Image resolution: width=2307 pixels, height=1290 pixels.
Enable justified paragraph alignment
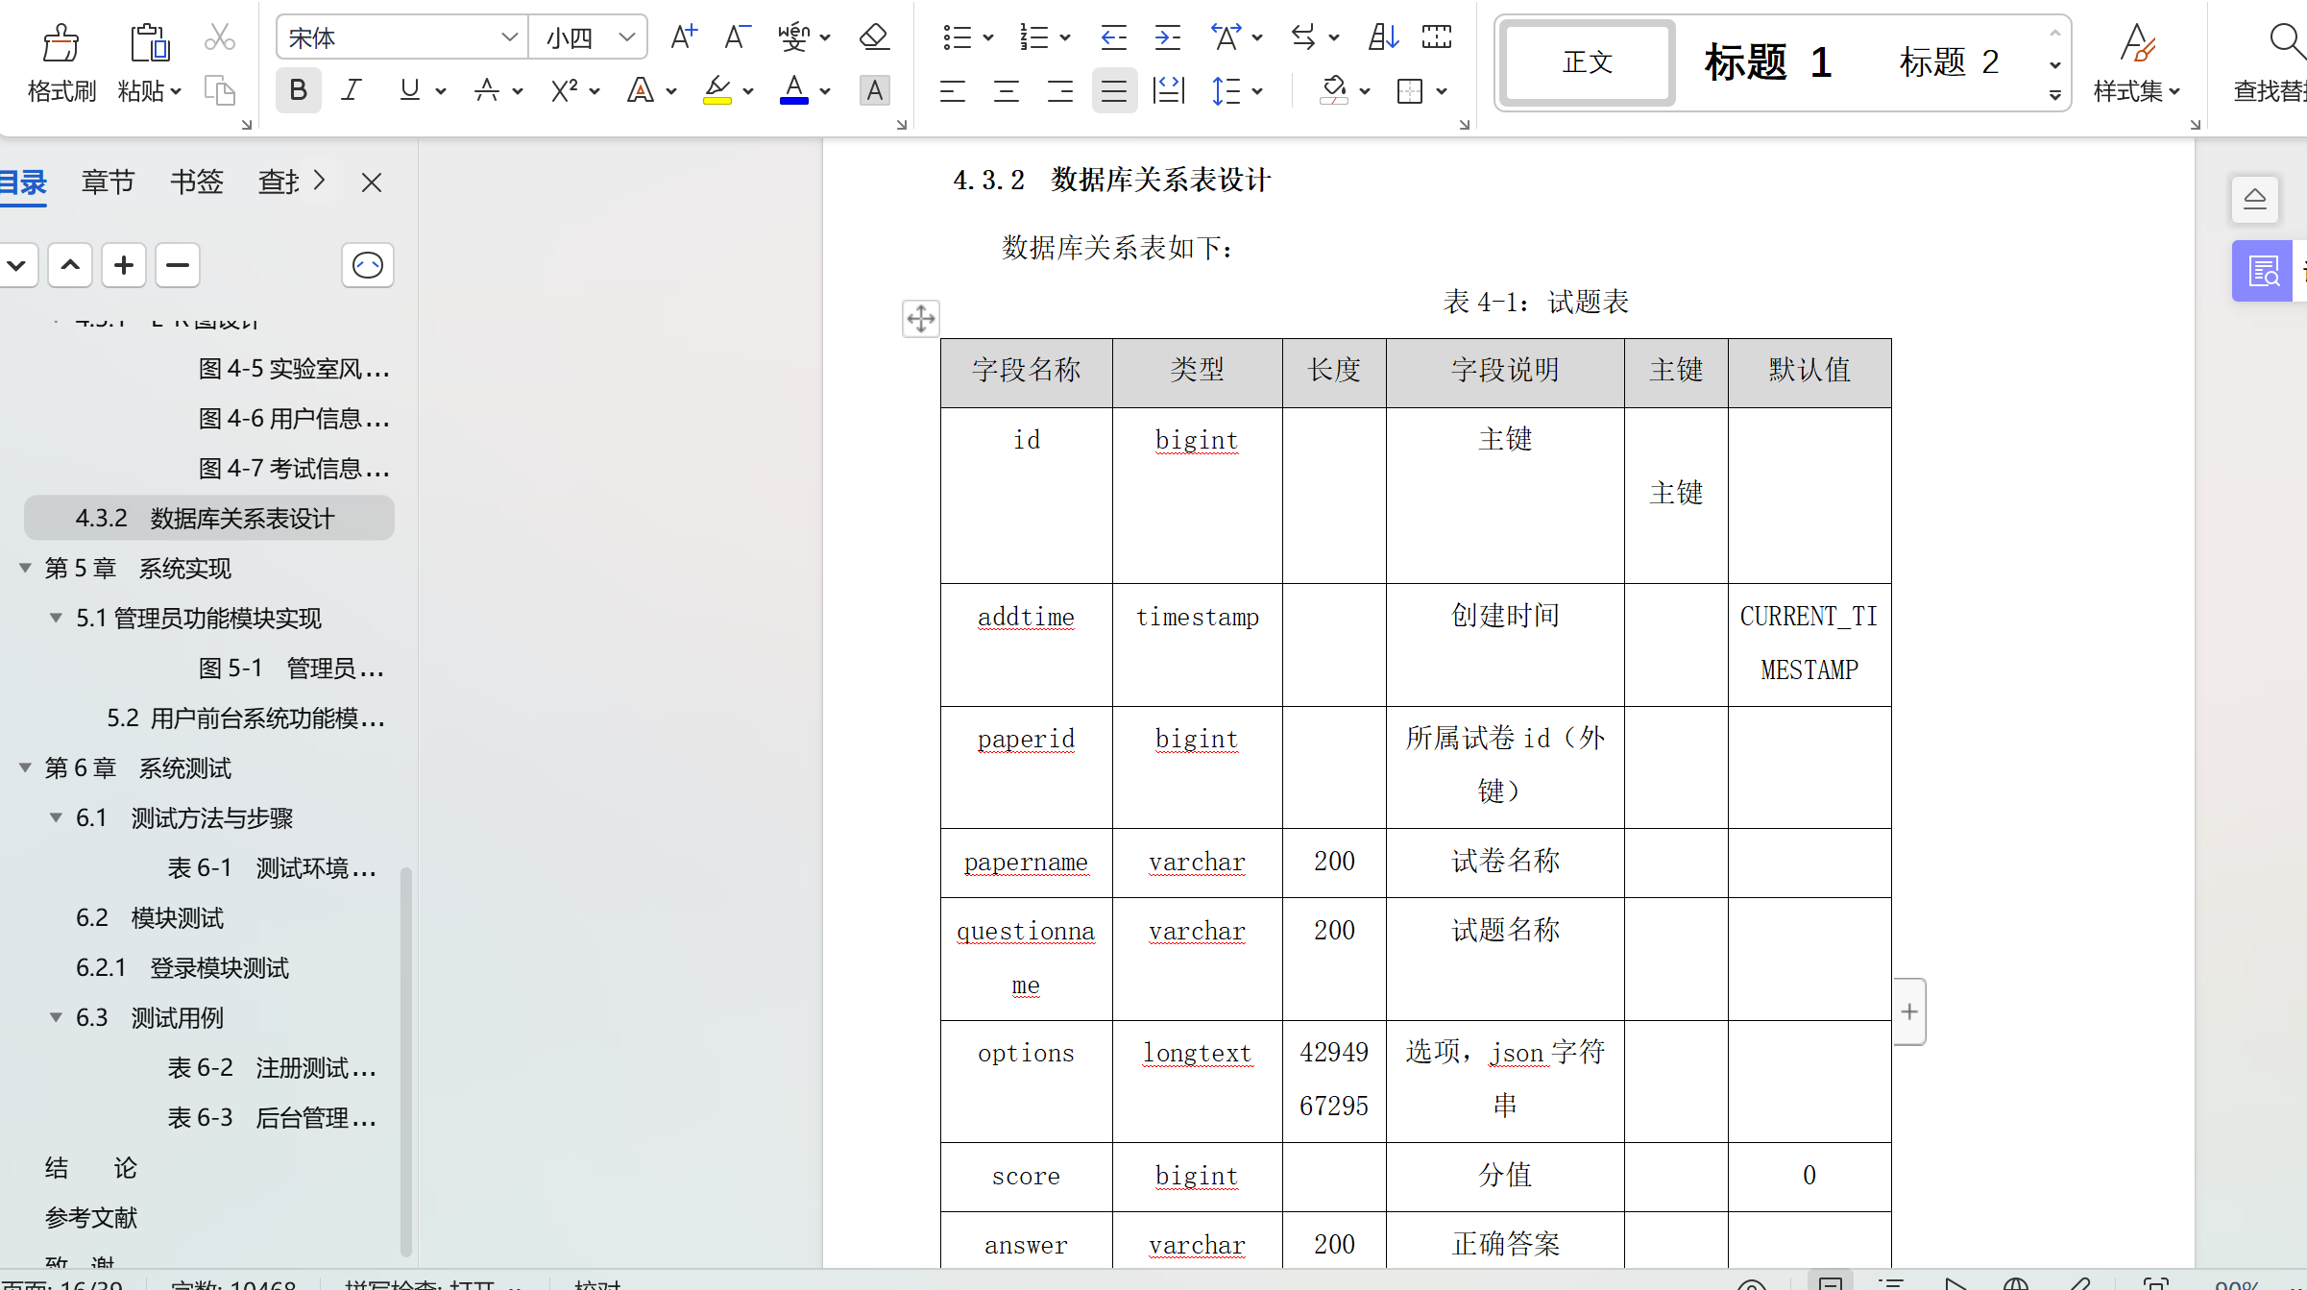(x=1113, y=91)
